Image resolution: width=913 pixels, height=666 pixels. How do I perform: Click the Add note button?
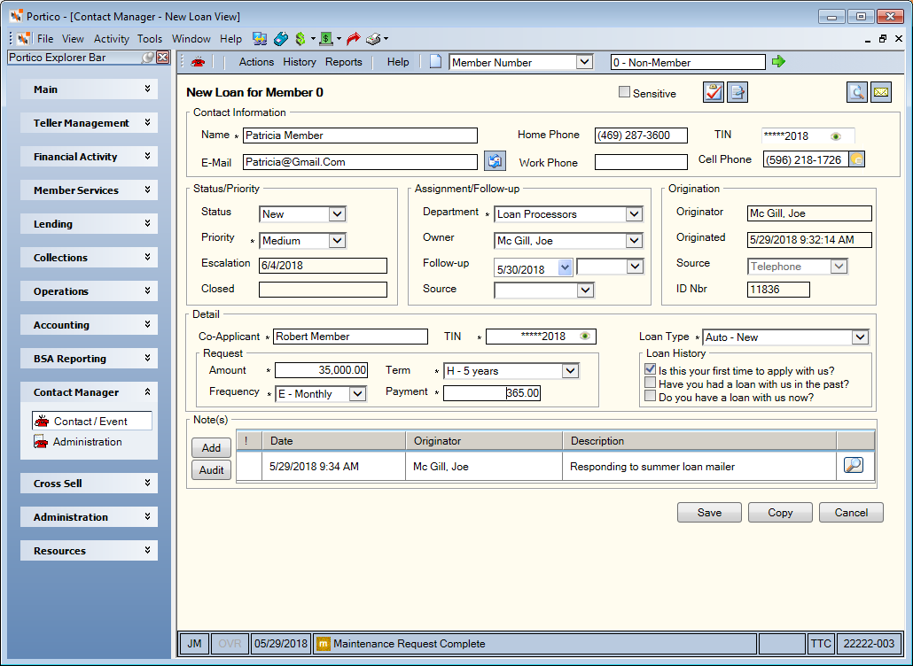(x=211, y=447)
